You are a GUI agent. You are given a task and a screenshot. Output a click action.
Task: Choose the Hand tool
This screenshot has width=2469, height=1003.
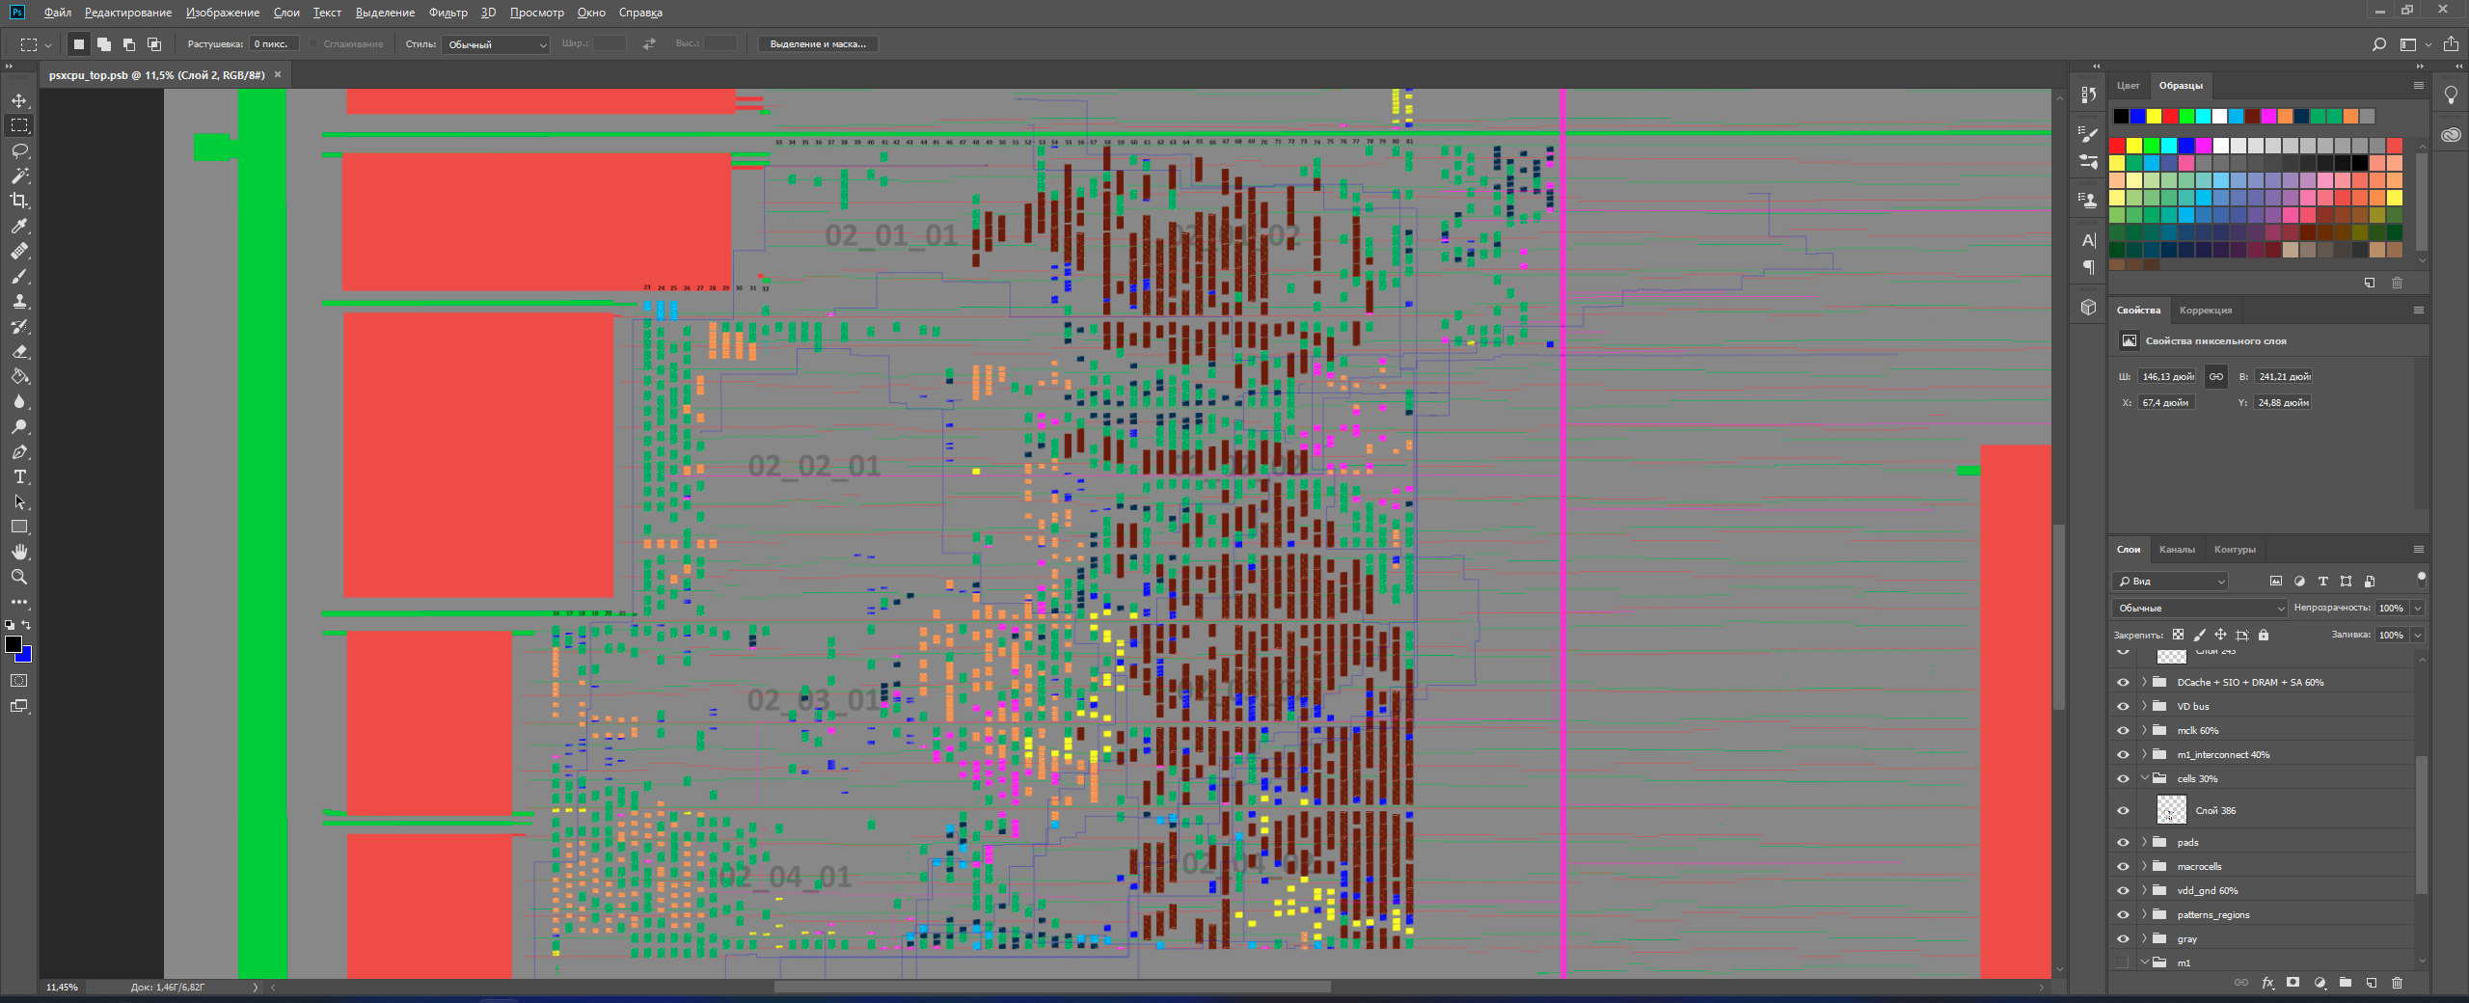click(19, 552)
